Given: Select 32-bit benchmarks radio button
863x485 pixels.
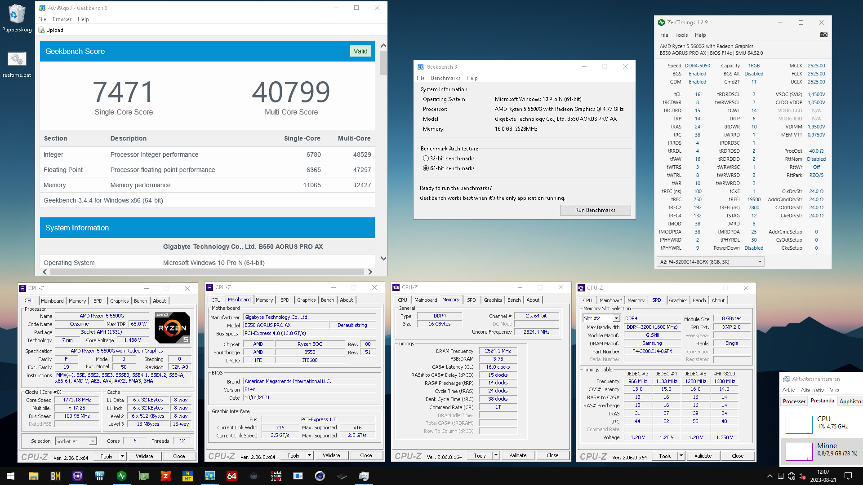Looking at the screenshot, I should [x=426, y=159].
